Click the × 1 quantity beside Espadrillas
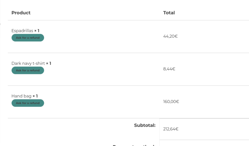The height and width of the screenshot is (146, 249). (x=37, y=31)
